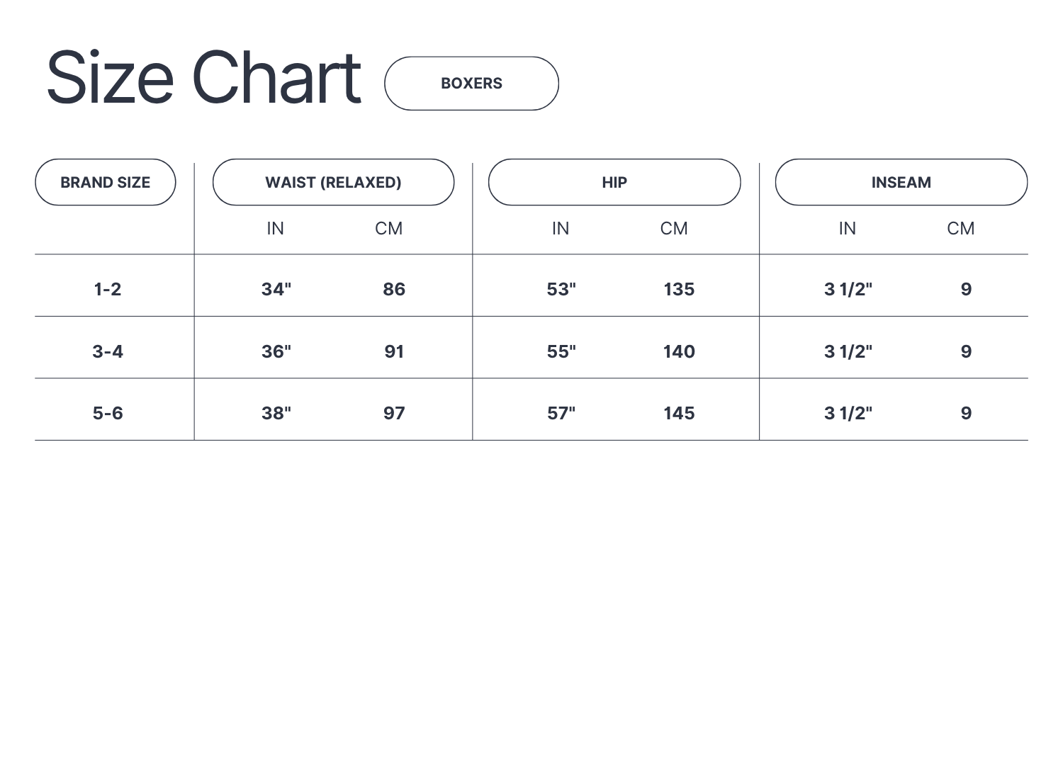Viewport: 1063px width, 765px height.
Task: Select brand size 3-4 row label
Action: click(108, 351)
